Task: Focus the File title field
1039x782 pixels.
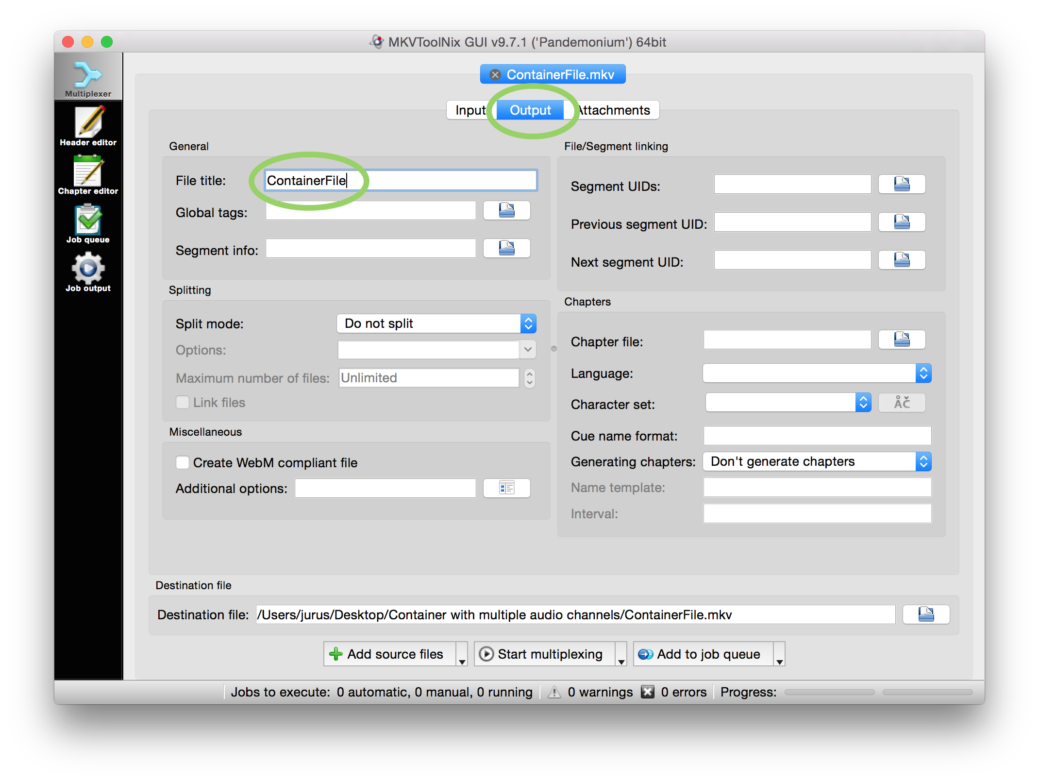Action: pyautogui.click(x=401, y=180)
